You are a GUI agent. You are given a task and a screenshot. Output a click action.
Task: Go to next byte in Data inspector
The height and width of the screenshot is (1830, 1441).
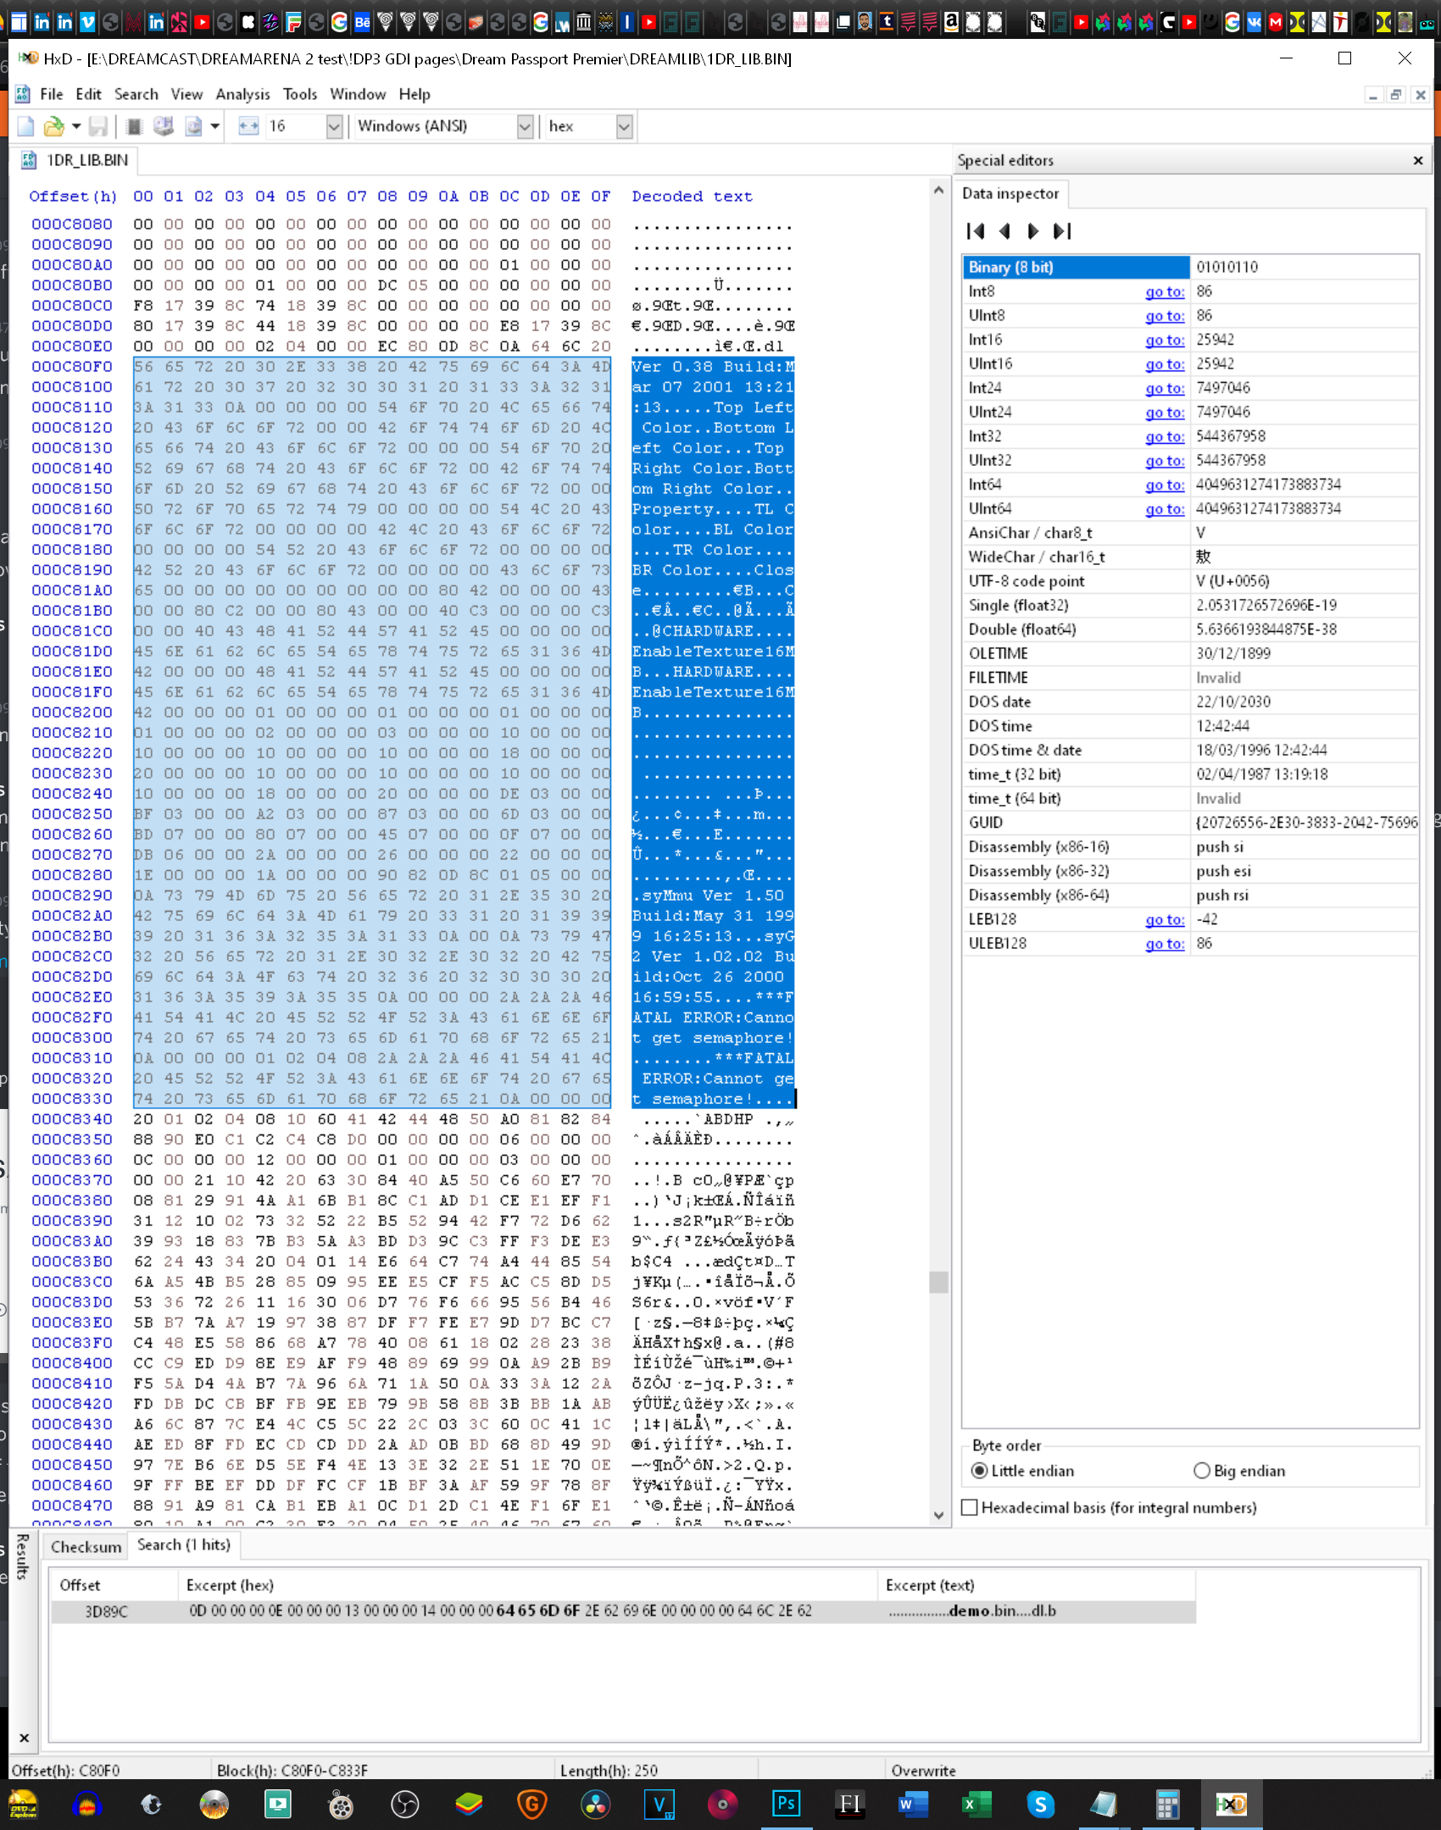(1033, 231)
